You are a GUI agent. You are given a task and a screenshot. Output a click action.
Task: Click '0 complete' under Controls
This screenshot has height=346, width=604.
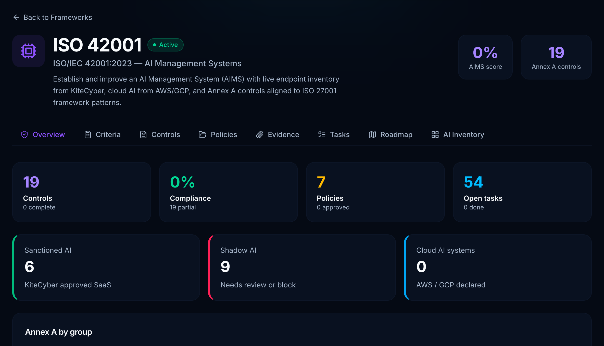coord(39,207)
